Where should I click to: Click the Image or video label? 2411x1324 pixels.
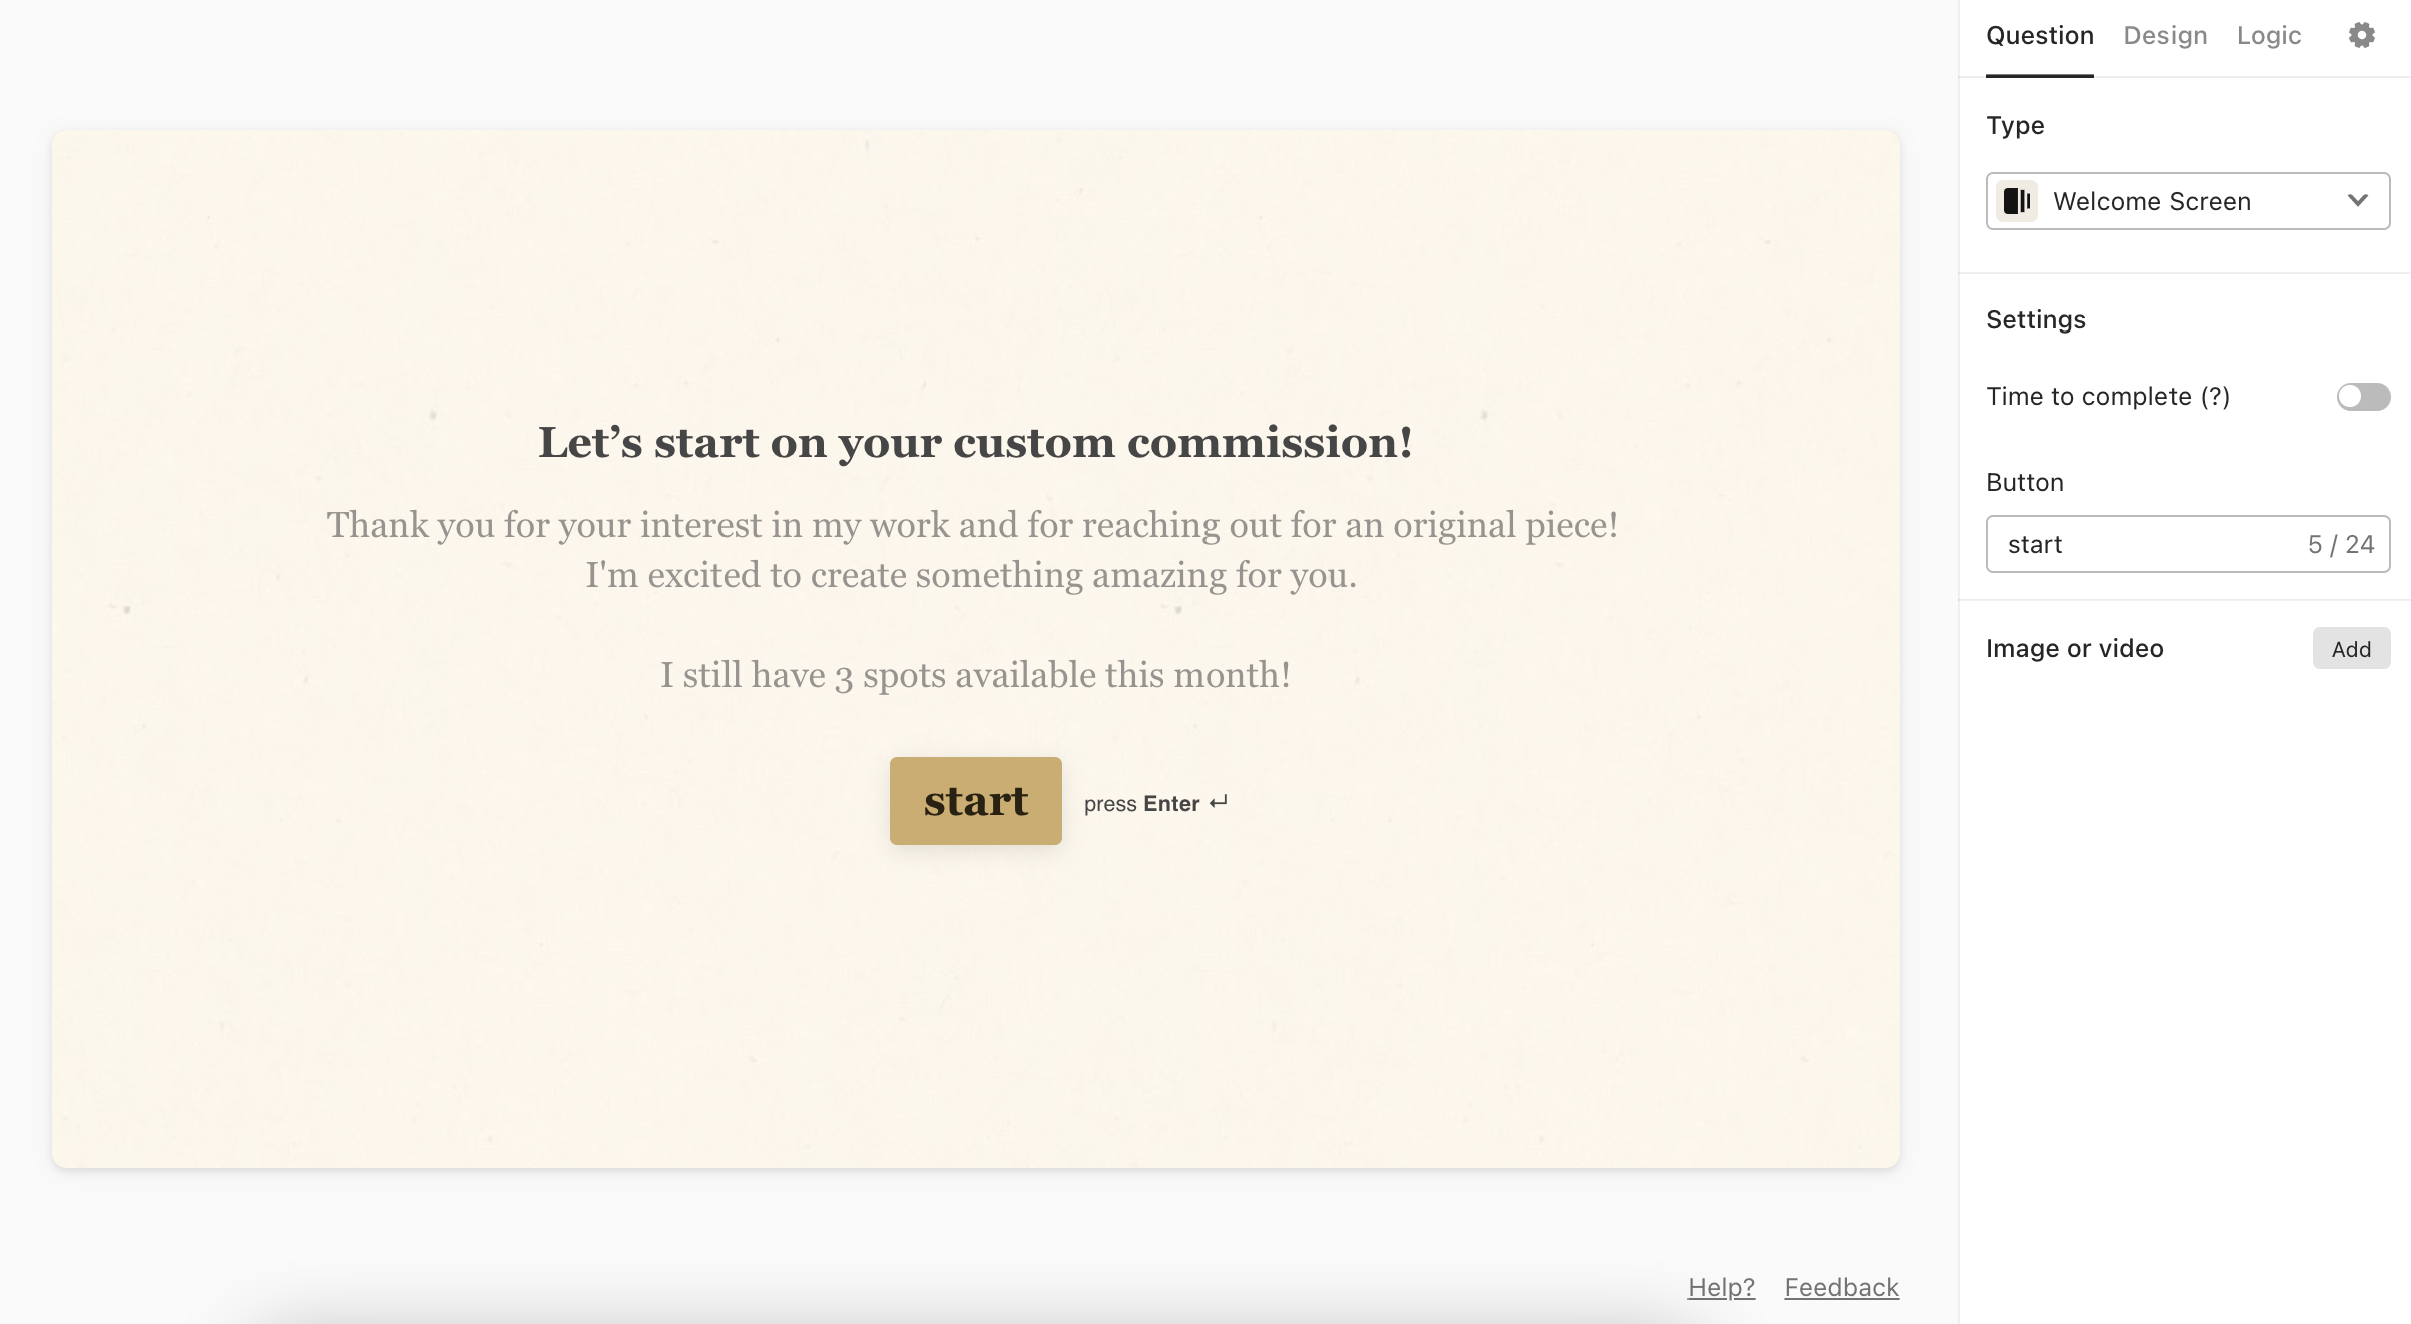2074,648
